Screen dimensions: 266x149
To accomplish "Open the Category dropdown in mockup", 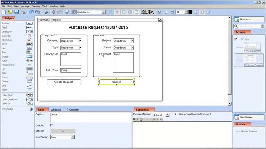I will click(x=80, y=41).
